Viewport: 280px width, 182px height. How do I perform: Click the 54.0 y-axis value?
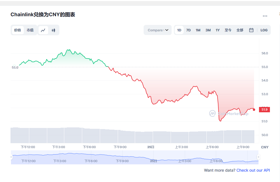(x=265, y=80)
